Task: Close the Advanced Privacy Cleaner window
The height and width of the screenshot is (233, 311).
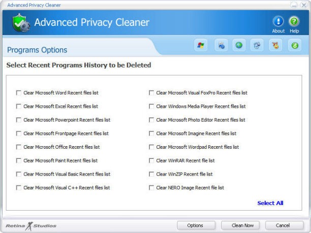Action: tap(304, 5)
